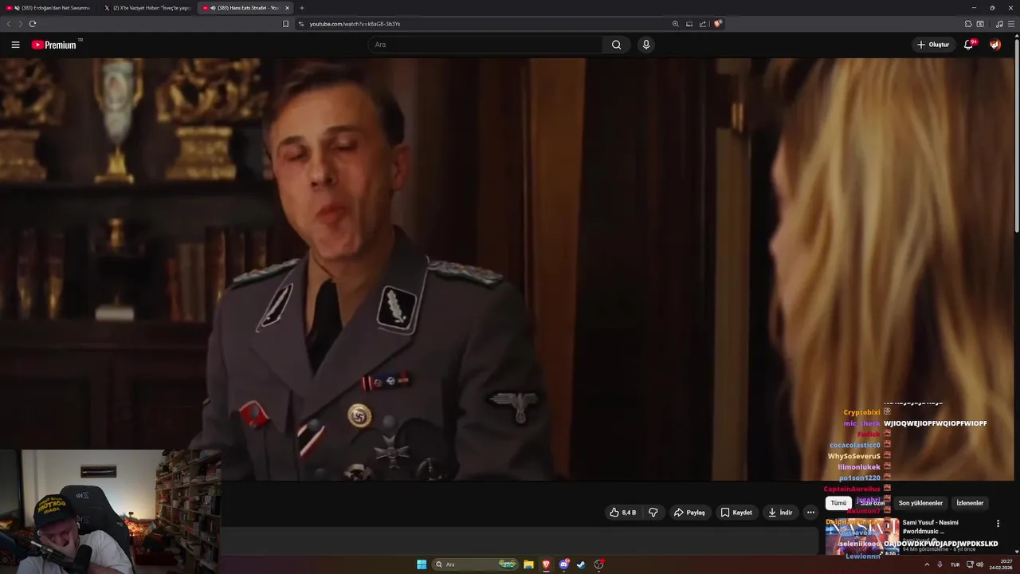
Task: Open Steam from the taskbar
Action: tap(581, 564)
